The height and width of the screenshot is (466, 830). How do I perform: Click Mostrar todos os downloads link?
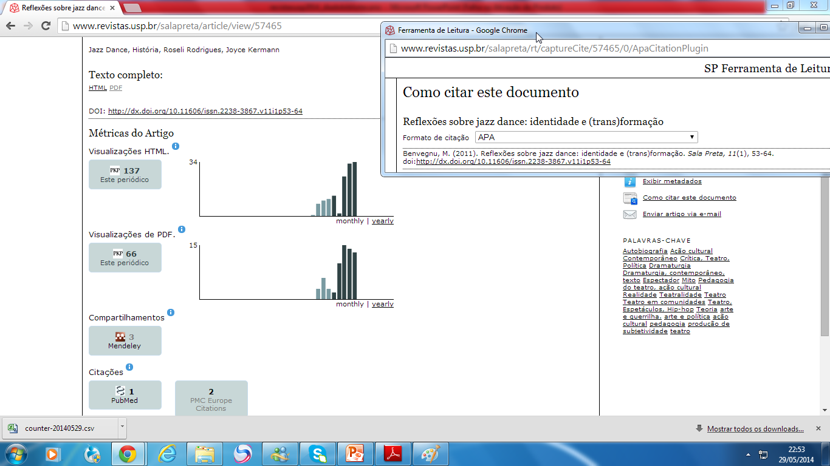[x=755, y=429]
